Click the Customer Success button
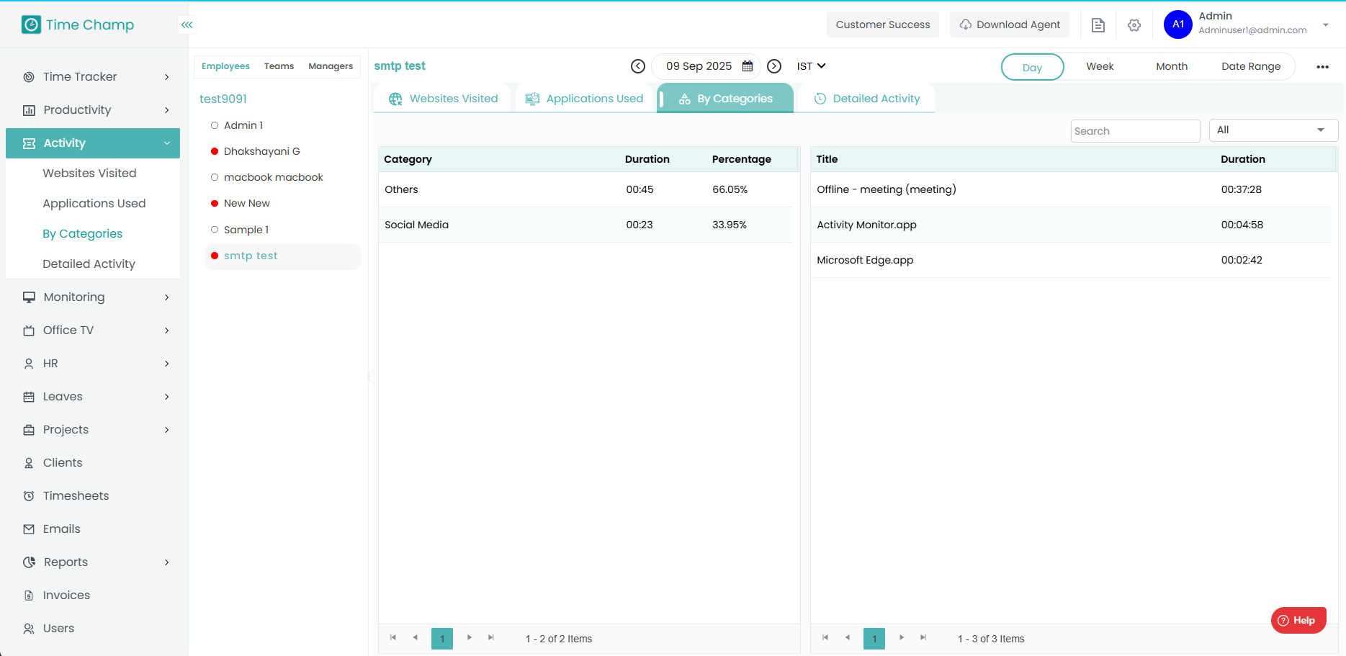Image resolution: width=1346 pixels, height=656 pixels. [882, 24]
